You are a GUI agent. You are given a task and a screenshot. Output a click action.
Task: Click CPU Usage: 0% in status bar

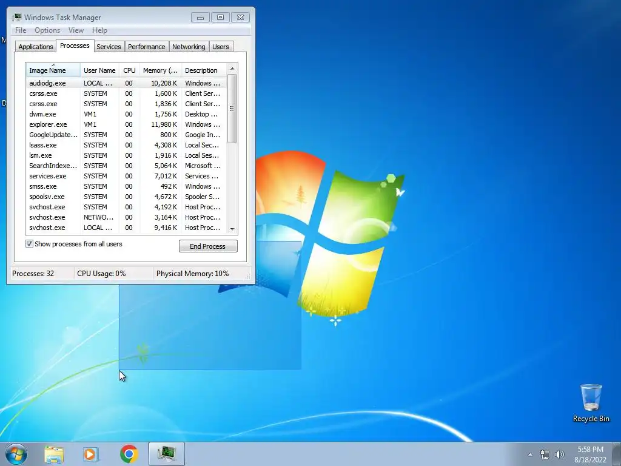point(101,274)
